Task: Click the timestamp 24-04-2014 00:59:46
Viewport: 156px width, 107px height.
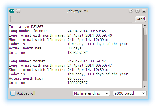Action: [x=87, y=31]
